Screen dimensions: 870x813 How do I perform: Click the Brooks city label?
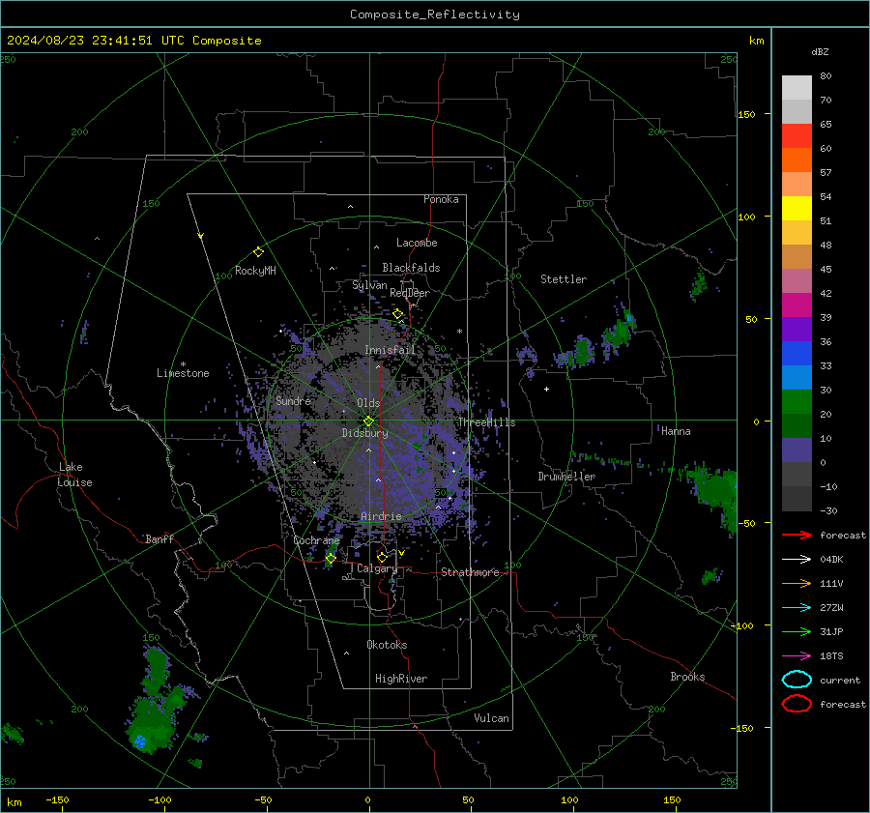click(x=687, y=677)
